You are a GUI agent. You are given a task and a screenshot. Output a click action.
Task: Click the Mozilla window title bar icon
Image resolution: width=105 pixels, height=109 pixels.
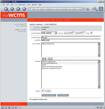(x=2, y=2)
